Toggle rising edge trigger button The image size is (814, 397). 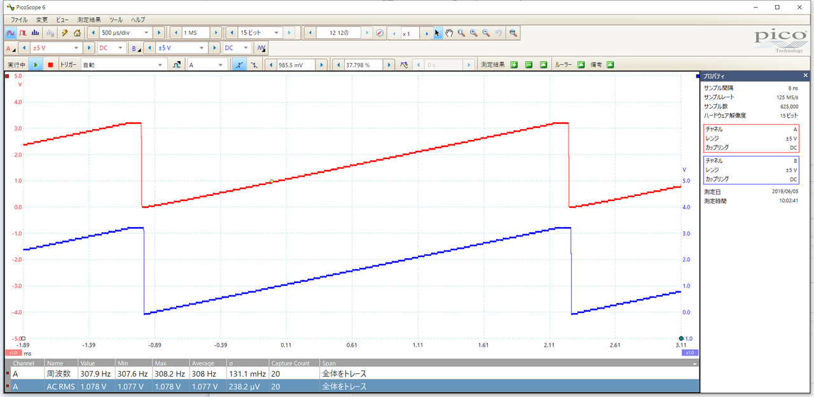pos(239,65)
